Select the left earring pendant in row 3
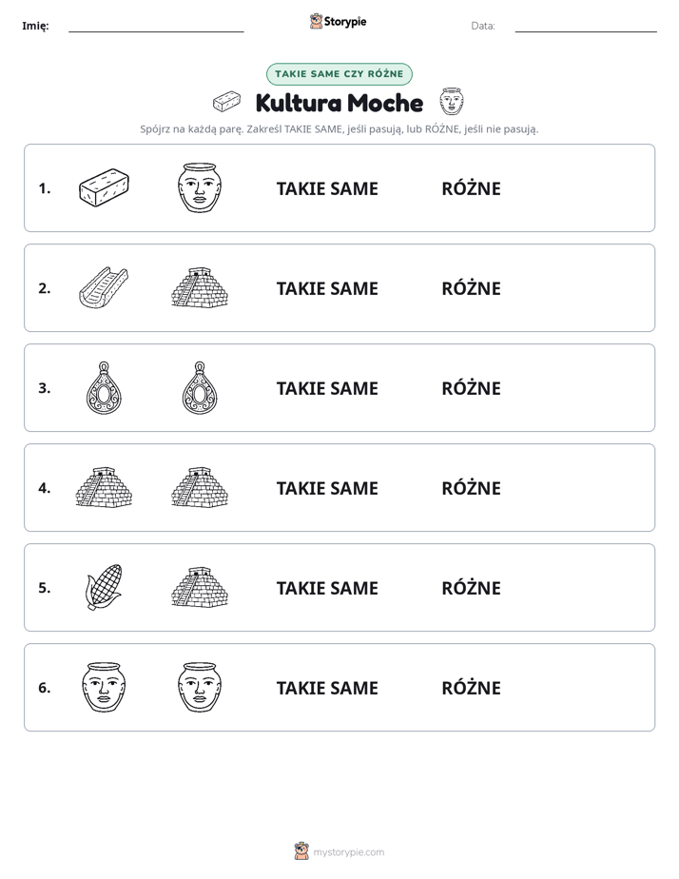 [104, 388]
